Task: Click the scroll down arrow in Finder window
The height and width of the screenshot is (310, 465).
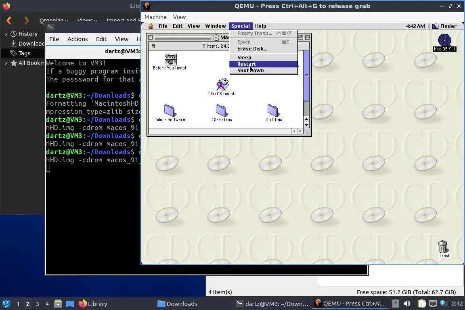Action: coord(307,125)
